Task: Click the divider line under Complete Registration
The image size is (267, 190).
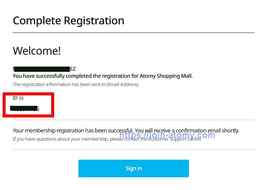Action: coord(133,33)
